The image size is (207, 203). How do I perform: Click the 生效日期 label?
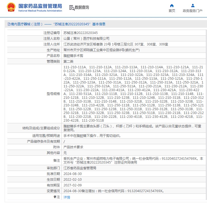coord(53,180)
